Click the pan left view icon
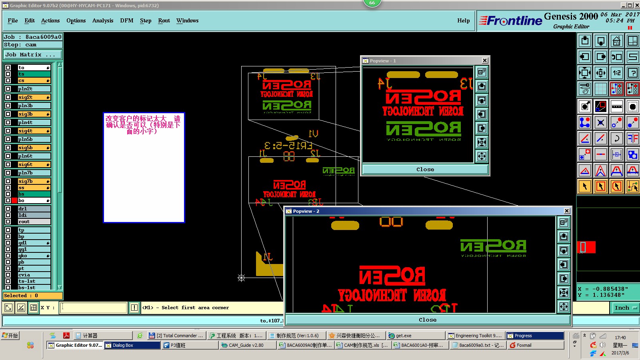The height and width of the screenshot is (360, 640). (x=585, y=57)
